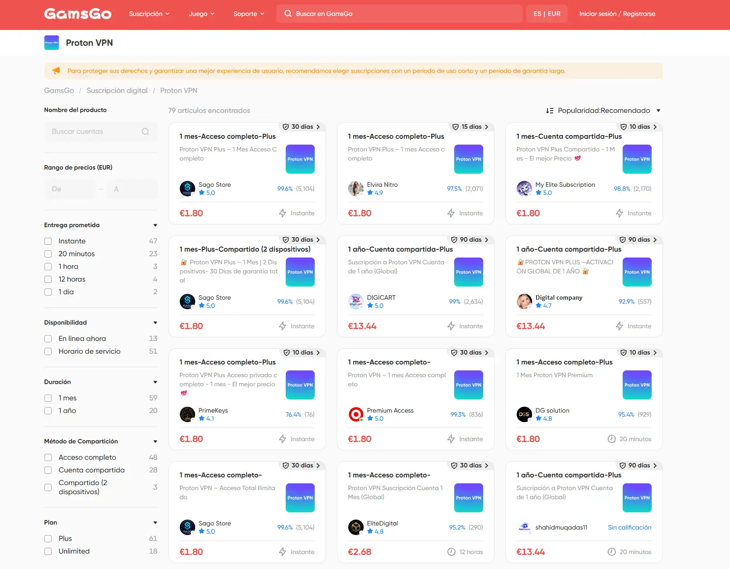Click Iniciar sesión / Registrarse
730x569 pixels.
(617, 14)
